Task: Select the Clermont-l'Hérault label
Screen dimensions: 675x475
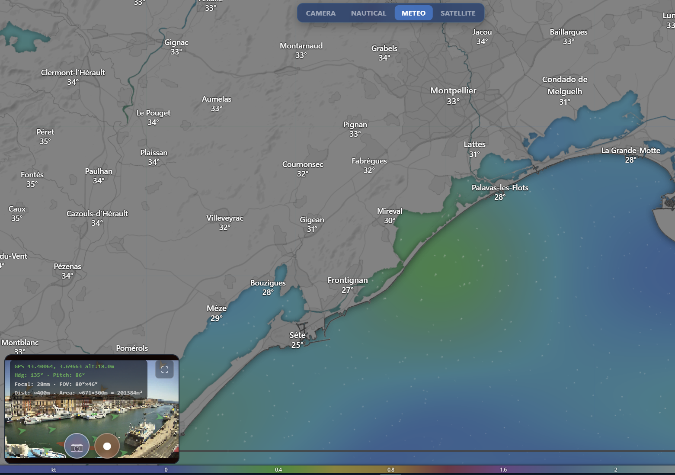Action: 73,73
